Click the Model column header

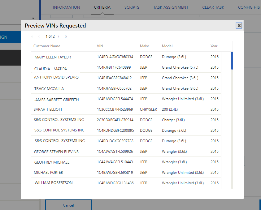(x=167, y=46)
